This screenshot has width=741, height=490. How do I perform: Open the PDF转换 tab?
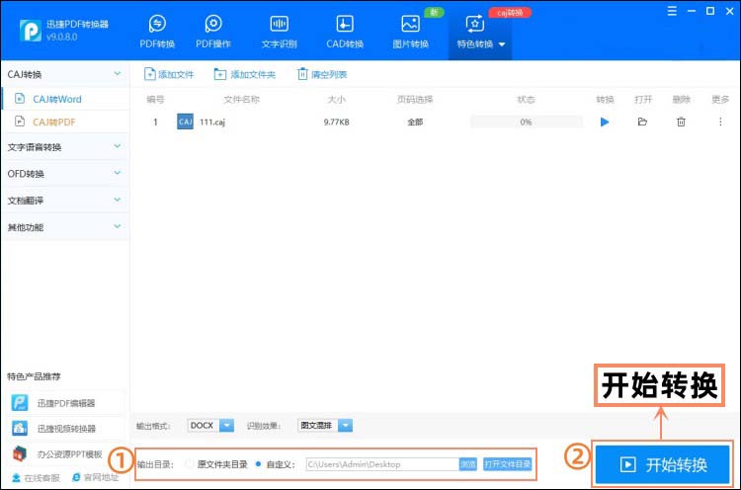pos(157,32)
